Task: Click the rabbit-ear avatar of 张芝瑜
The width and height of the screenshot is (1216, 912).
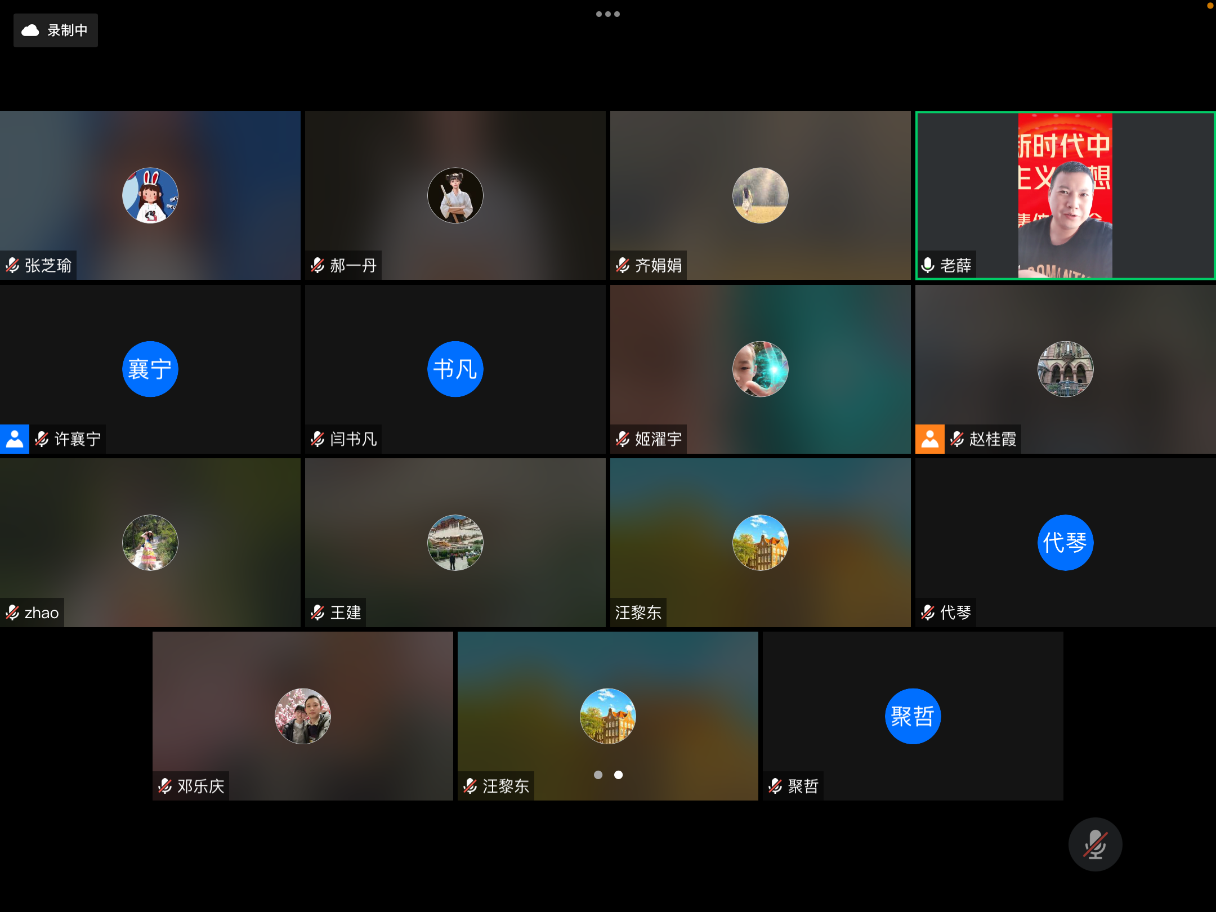Action: (150, 195)
